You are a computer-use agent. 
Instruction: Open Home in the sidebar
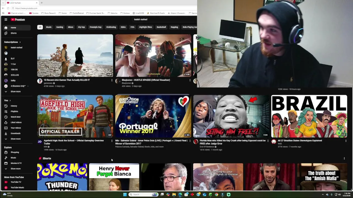point(17,28)
